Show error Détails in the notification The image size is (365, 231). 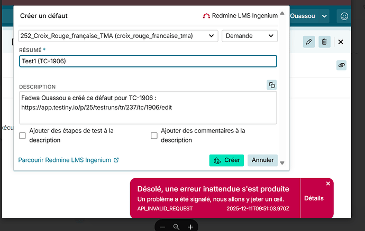(314, 198)
